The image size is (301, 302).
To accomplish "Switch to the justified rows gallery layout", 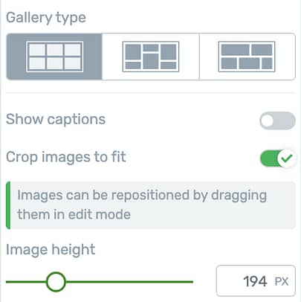I will tap(247, 57).
